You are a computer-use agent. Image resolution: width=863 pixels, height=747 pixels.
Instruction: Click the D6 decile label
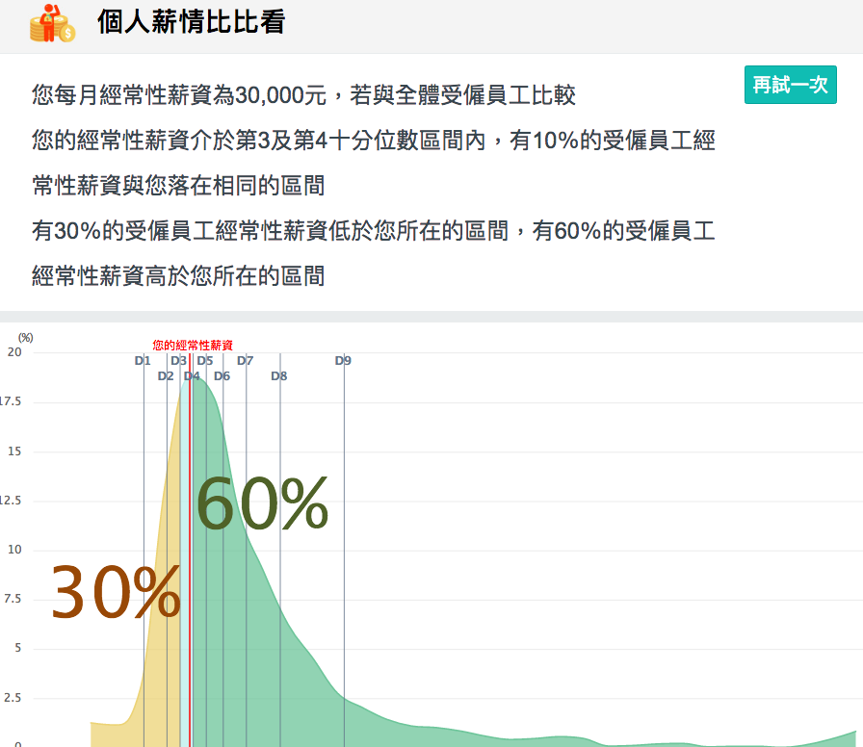pos(222,376)
